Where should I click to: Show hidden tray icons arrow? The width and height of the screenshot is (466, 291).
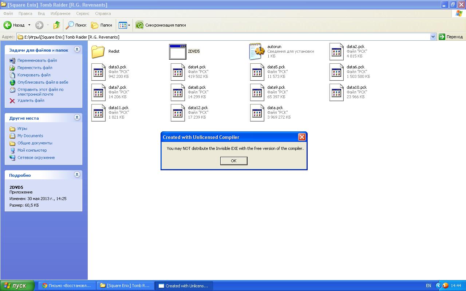point(438,286)
